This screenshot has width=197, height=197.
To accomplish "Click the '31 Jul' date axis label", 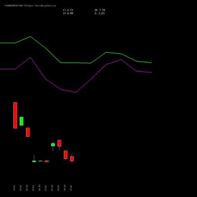I will point(71,188).
